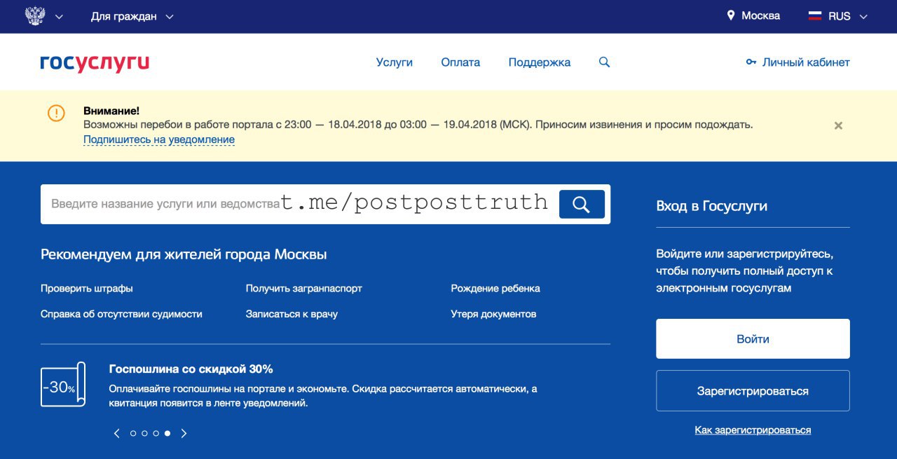
Task: Open 'Получить загранпаспорт' service
Action: tap(304, 288)
